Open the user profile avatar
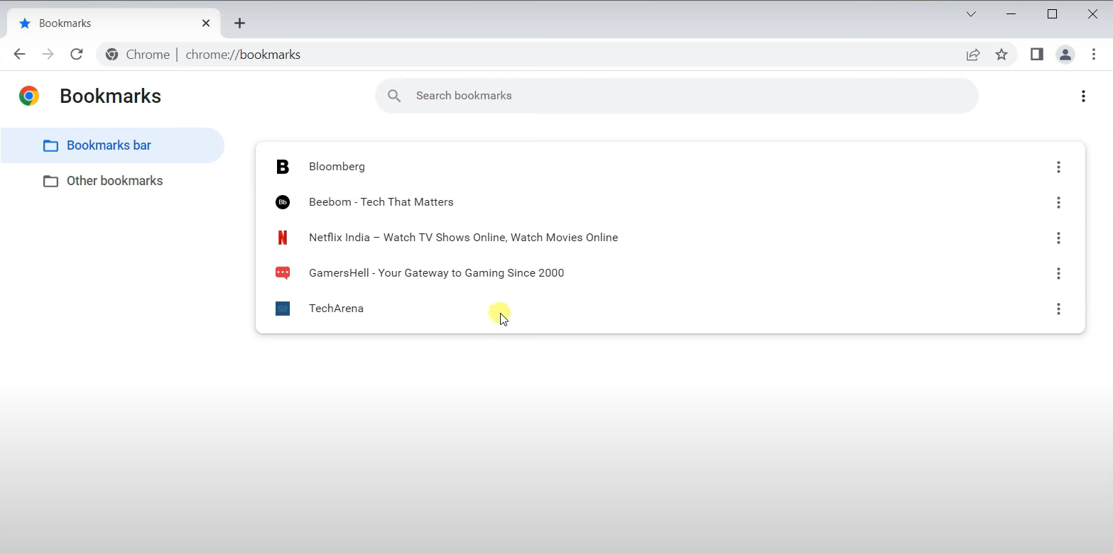This screenshot has height=554, width=1113. [1065, 55]
